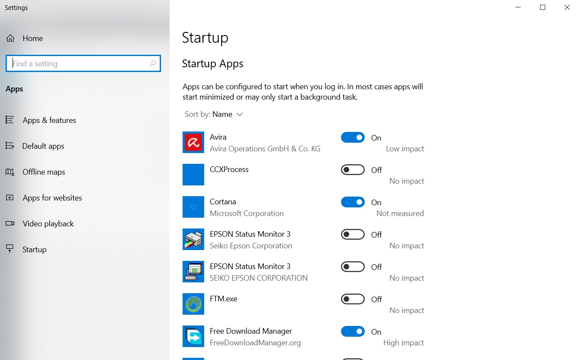Click the Not measured label
The image size is (578, 360).
click(x=400, y=213)
